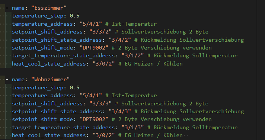Screen dimensions: 265x140
Task: Place cursor on Wohnzimmer temperature_step 0.5 value
Action: 74,87
